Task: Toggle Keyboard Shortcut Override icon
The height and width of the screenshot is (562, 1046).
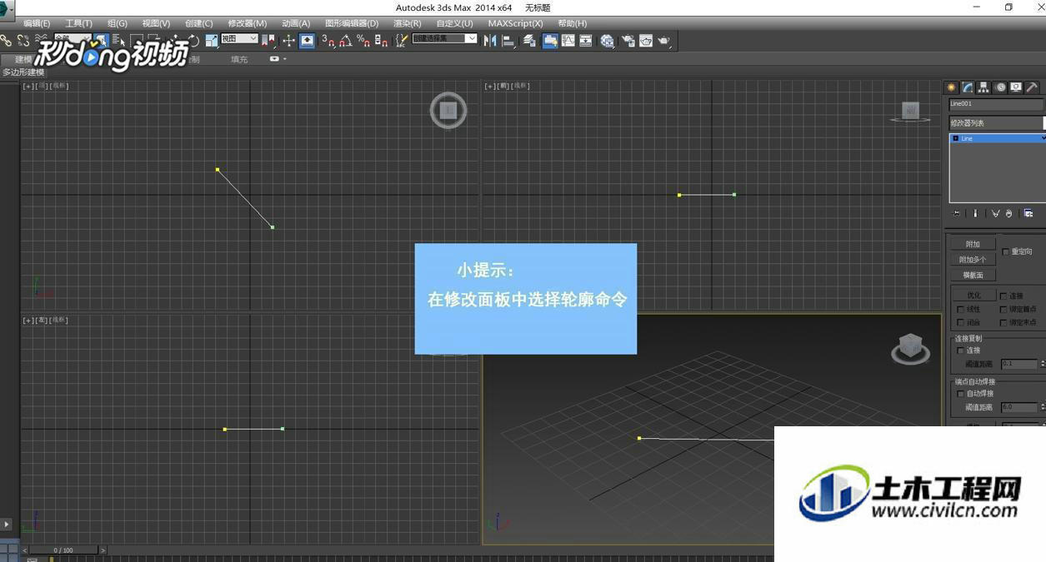Action: coord(307,40)
